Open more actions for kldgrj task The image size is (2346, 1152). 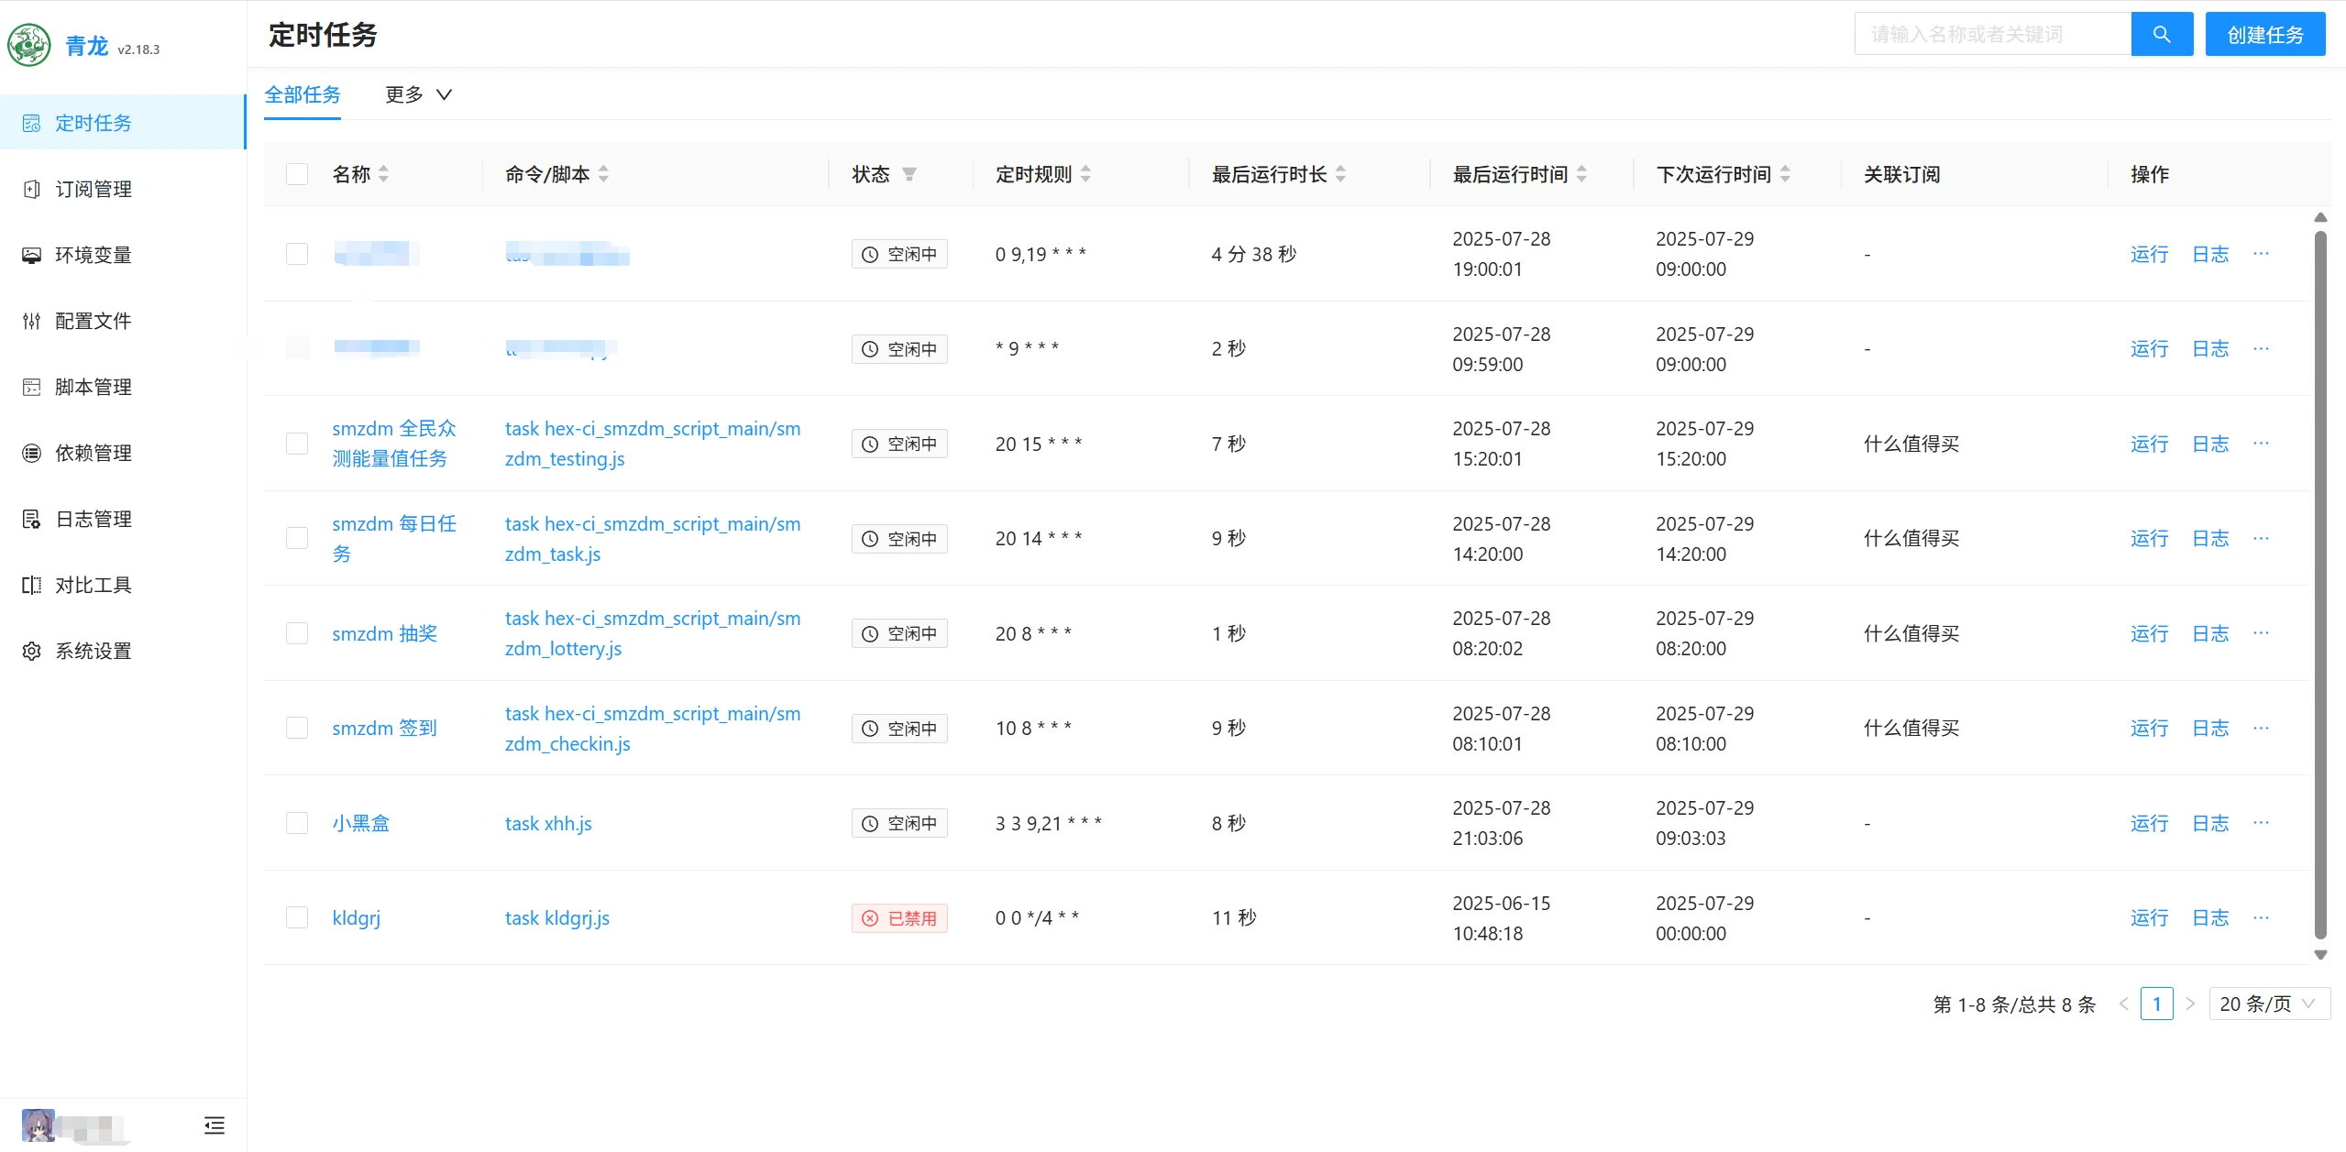click(x=2261, y=917)
